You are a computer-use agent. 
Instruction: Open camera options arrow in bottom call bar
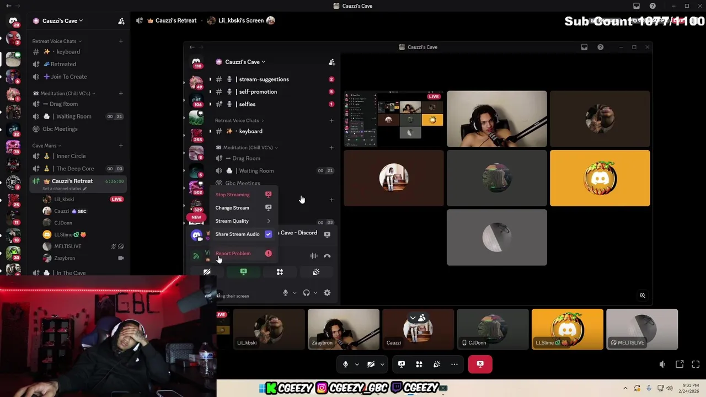click(382, 364)
